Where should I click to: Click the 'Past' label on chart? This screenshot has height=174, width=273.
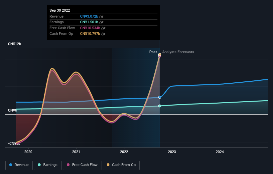(x=153, y=52)
